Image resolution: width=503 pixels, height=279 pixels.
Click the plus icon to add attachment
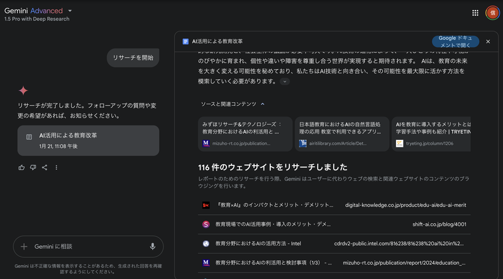tap(24, 246)
